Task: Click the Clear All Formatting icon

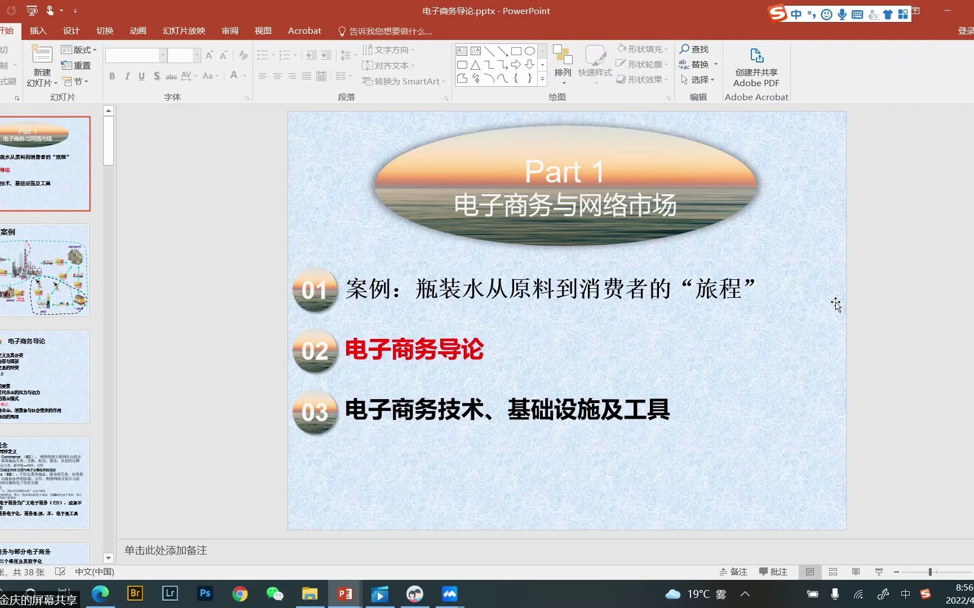Action: tap(243, 55)
